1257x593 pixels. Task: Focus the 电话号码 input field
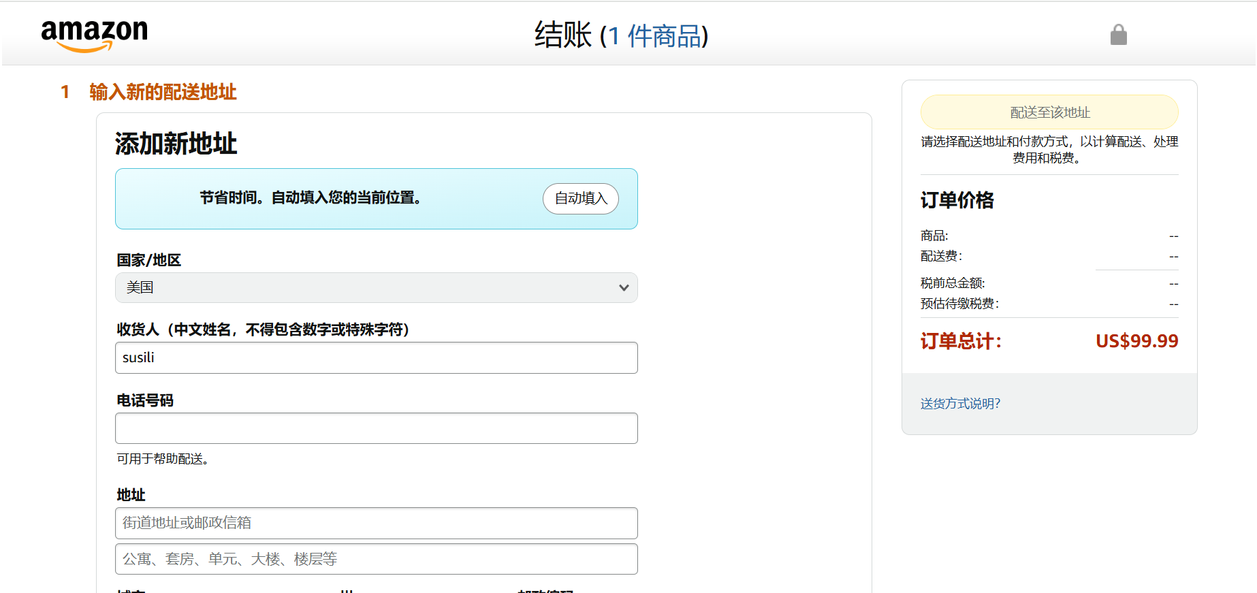376,428
